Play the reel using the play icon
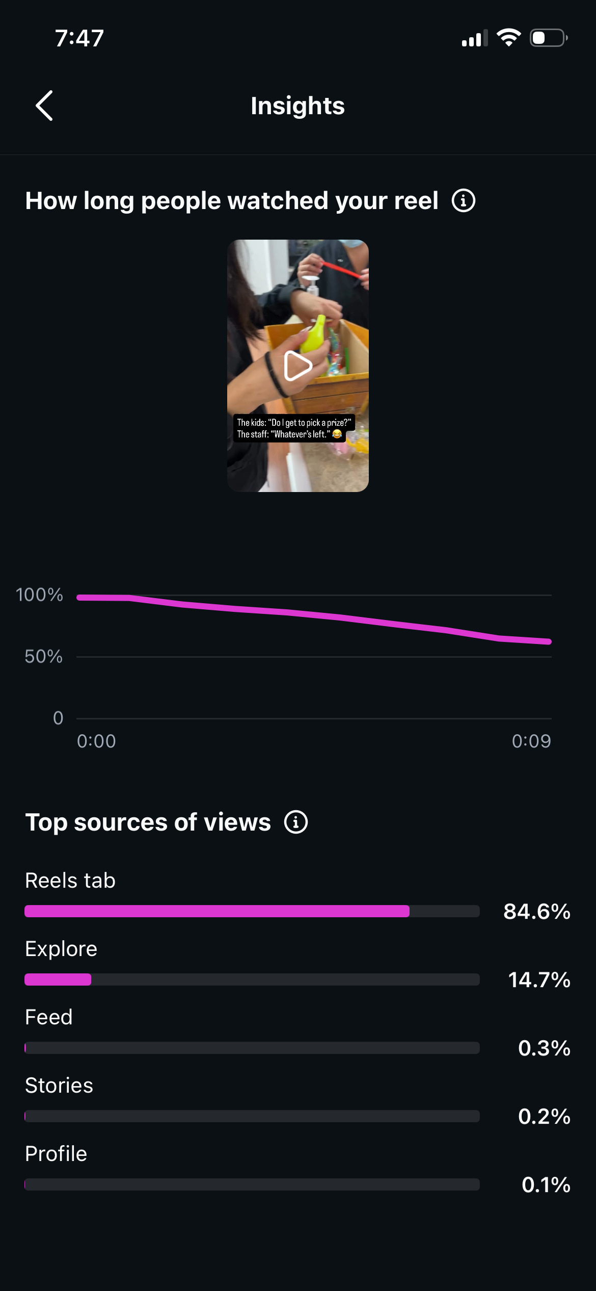Viewport: 596px width, 1291px height. click(298, 366)
